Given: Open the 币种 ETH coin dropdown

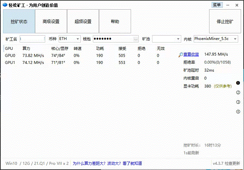Looking at the screenshot, I should click(x=77, y=39).
